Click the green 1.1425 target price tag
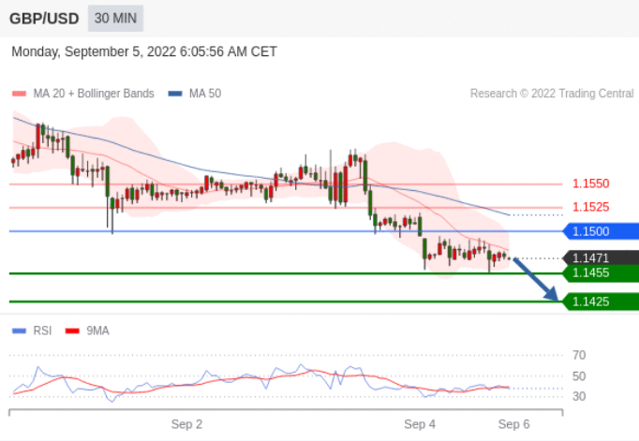The height and width of the screenshot is (441, 639). coord(601,301)
